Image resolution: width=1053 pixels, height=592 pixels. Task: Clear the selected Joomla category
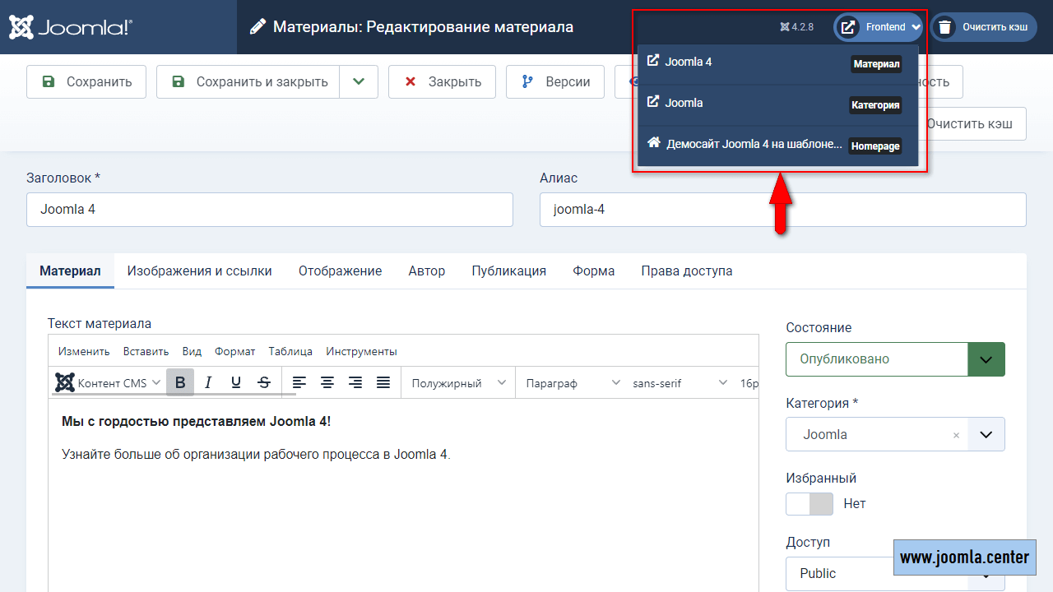click(956, 435)
